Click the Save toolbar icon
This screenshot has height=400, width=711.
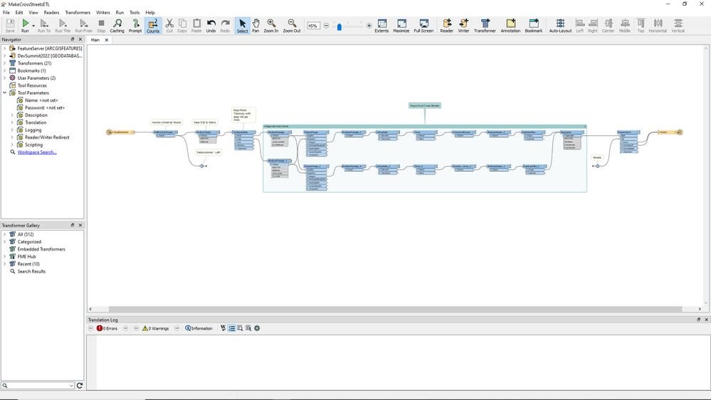point(10,26)
